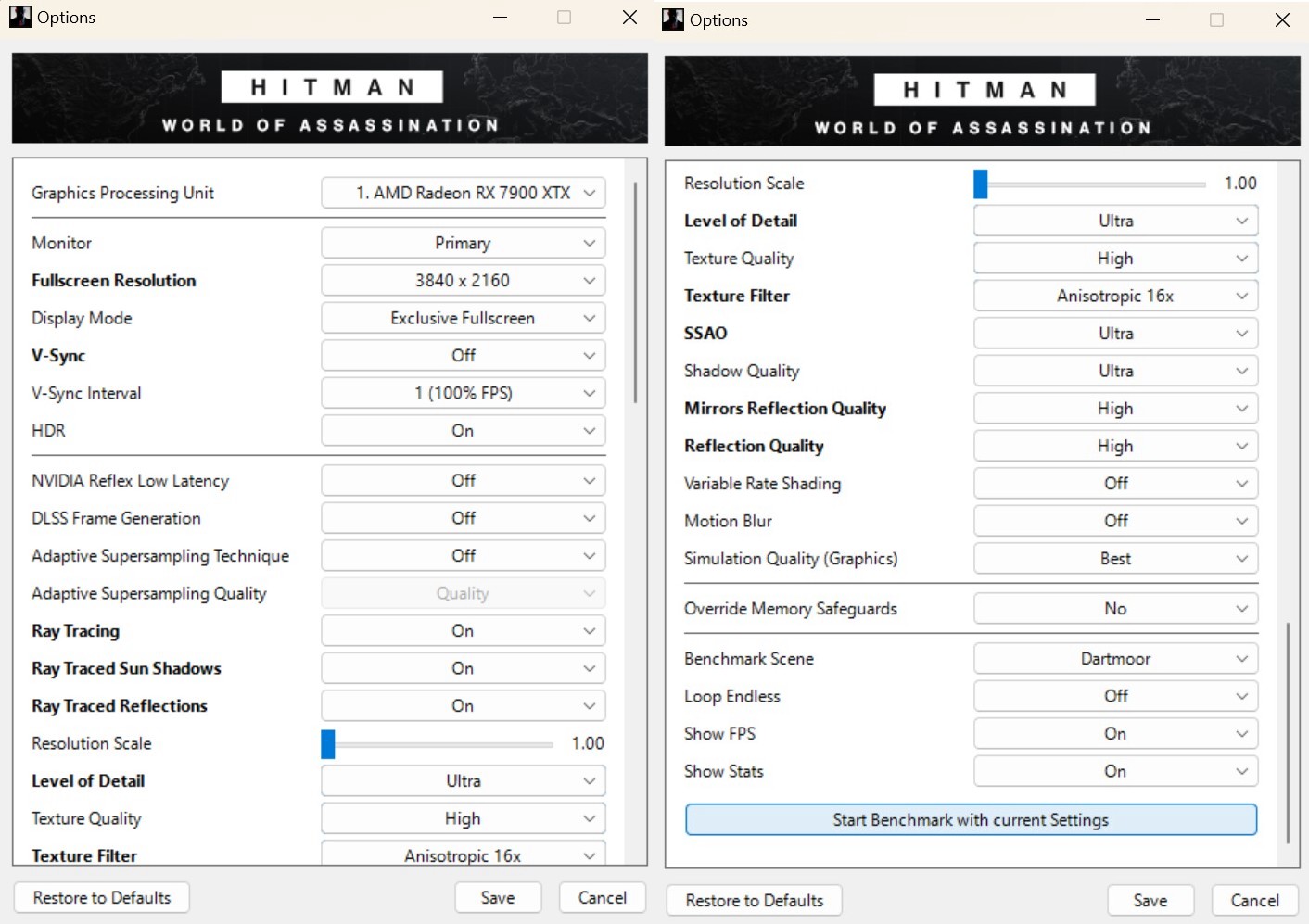The height and width of the screenshot is (924, 1309).
Task: Open the Loop Endless dropdown
Action: click(1116, 696)
